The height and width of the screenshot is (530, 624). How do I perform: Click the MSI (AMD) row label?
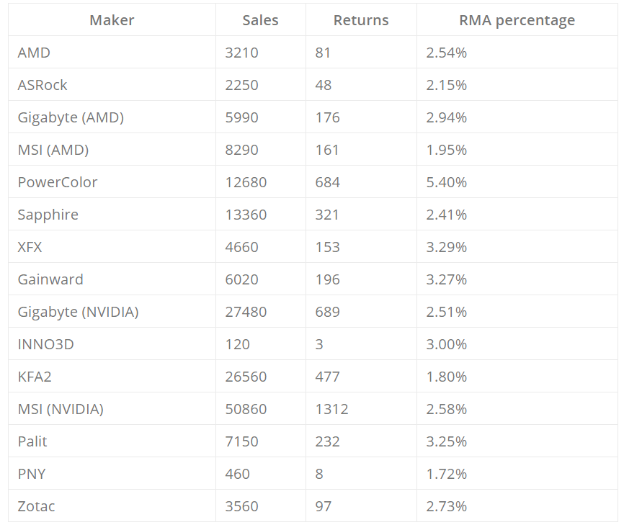coord(53,150)
